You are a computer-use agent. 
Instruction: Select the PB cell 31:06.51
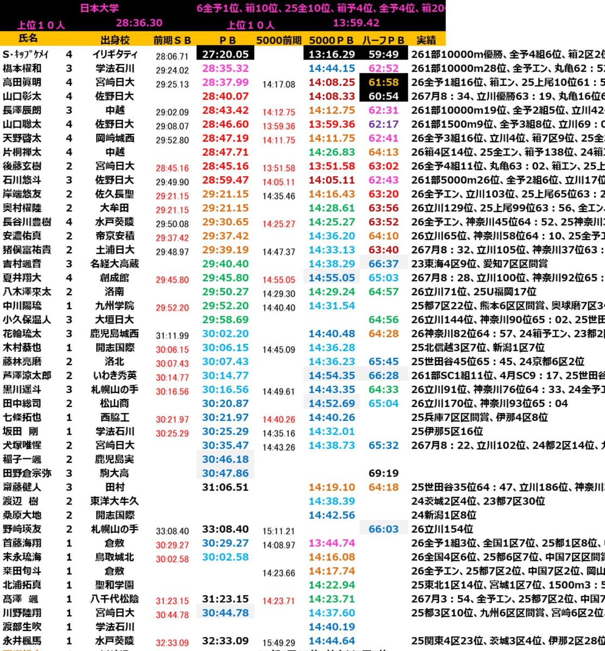pos(225,487)
